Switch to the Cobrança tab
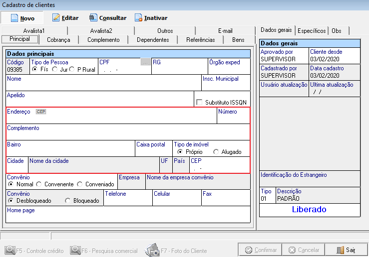369x257 pixels. point(58,40)
